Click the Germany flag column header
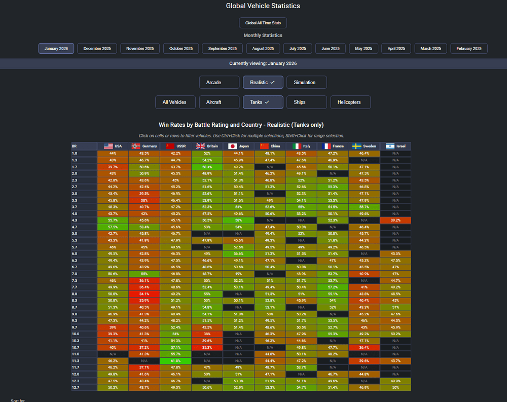507x402 pixels. 144,146
